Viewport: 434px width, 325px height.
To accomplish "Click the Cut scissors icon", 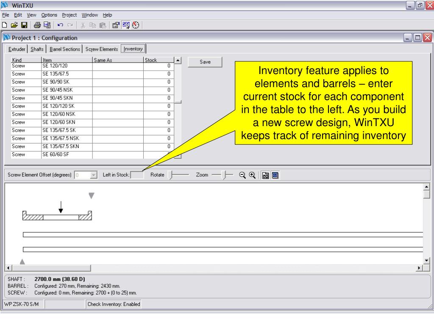I will (x=83, y=25).
